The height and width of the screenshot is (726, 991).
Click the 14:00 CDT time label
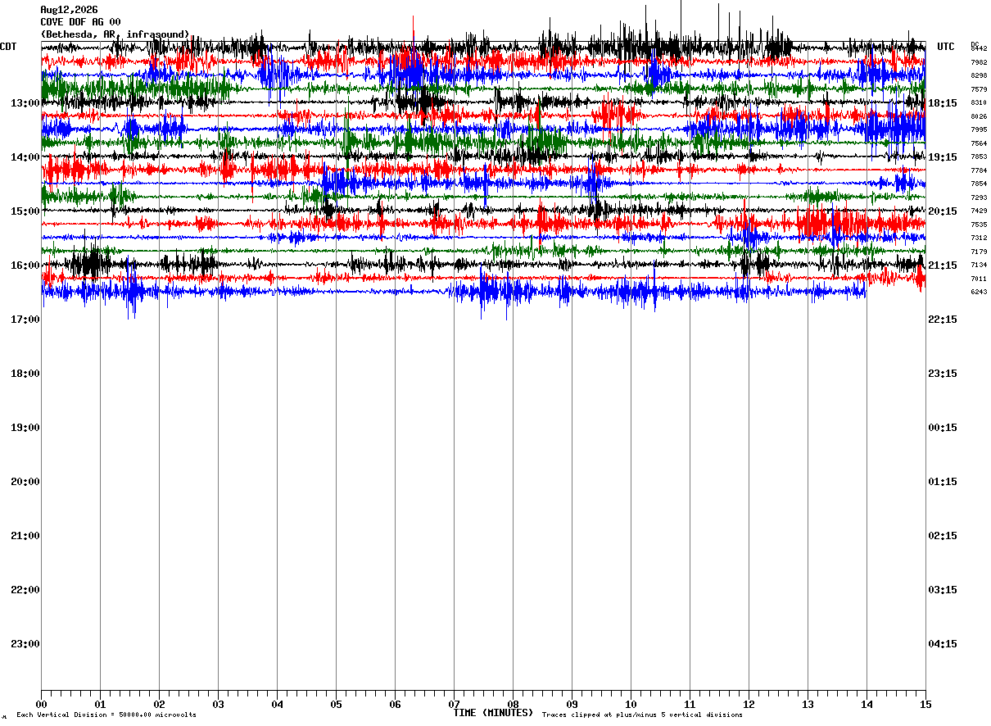[x=25, y=157]
